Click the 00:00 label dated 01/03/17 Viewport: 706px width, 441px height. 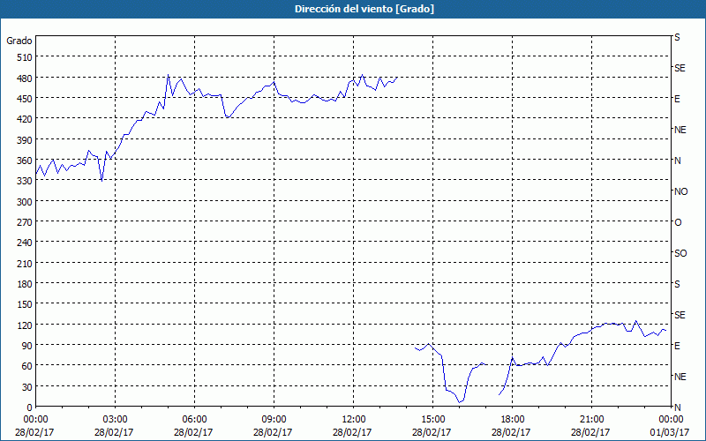[x=671, y=420]
